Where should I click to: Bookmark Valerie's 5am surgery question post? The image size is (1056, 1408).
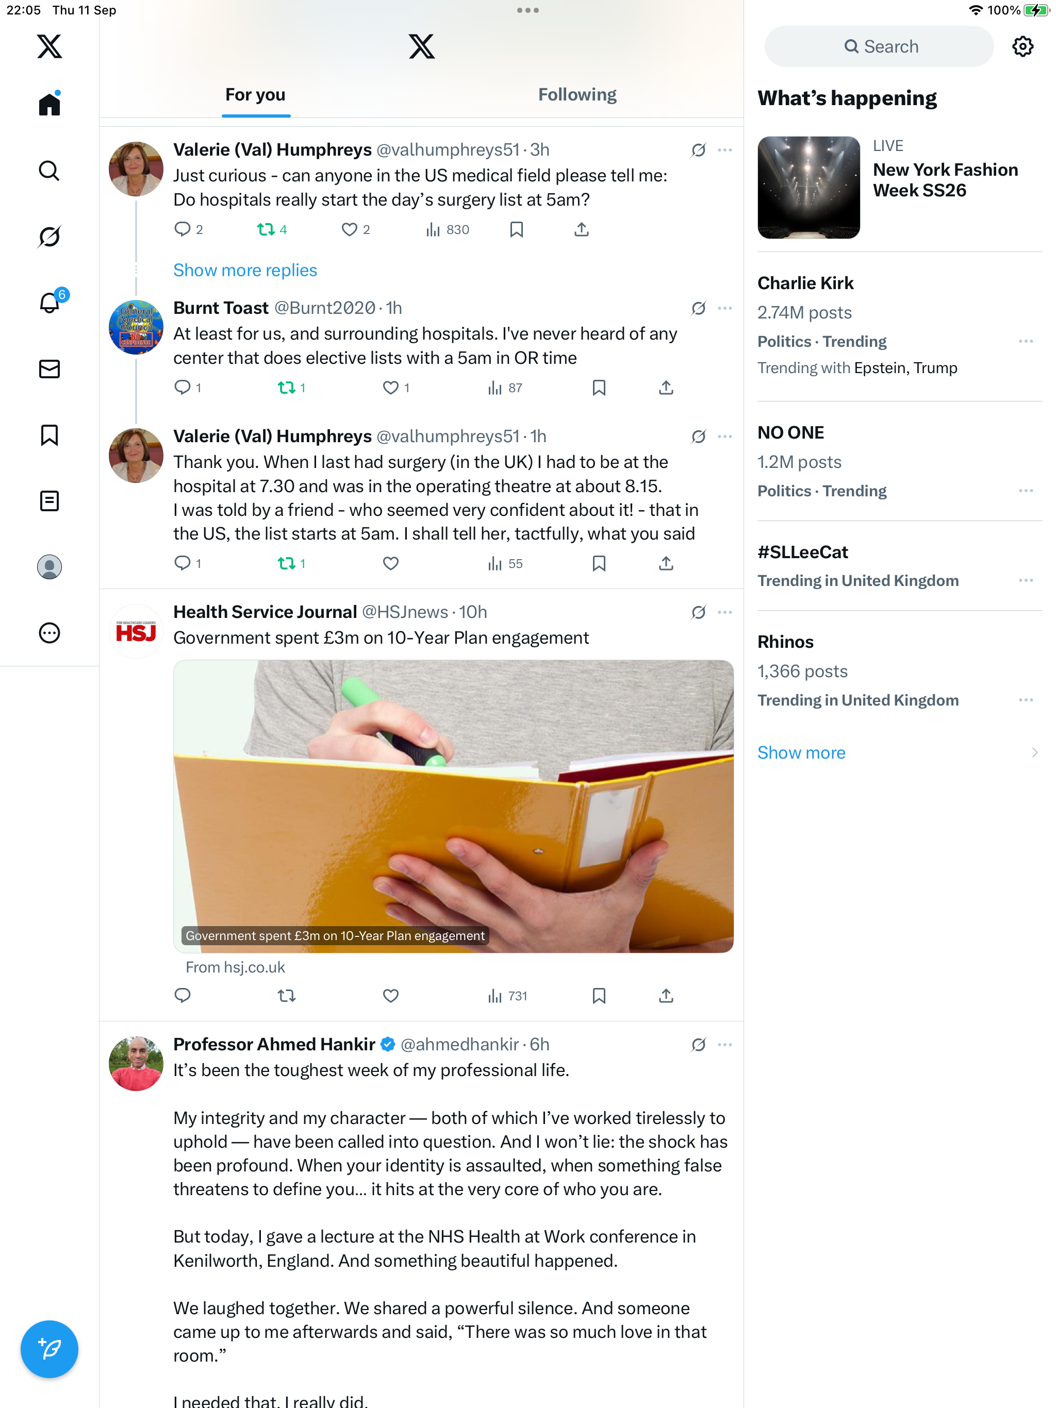(x=517, y=229)
